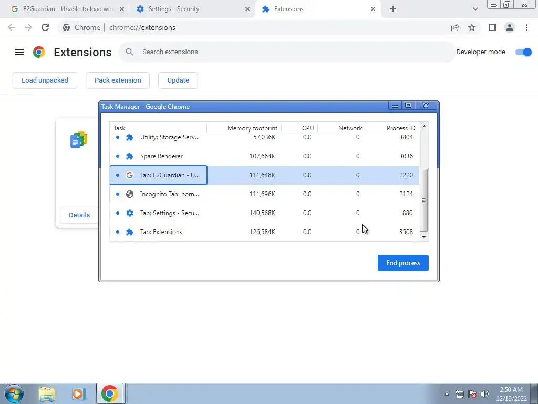The image size is (538, 404).
Task: Reload the current page
Action: tap(45, 27)
